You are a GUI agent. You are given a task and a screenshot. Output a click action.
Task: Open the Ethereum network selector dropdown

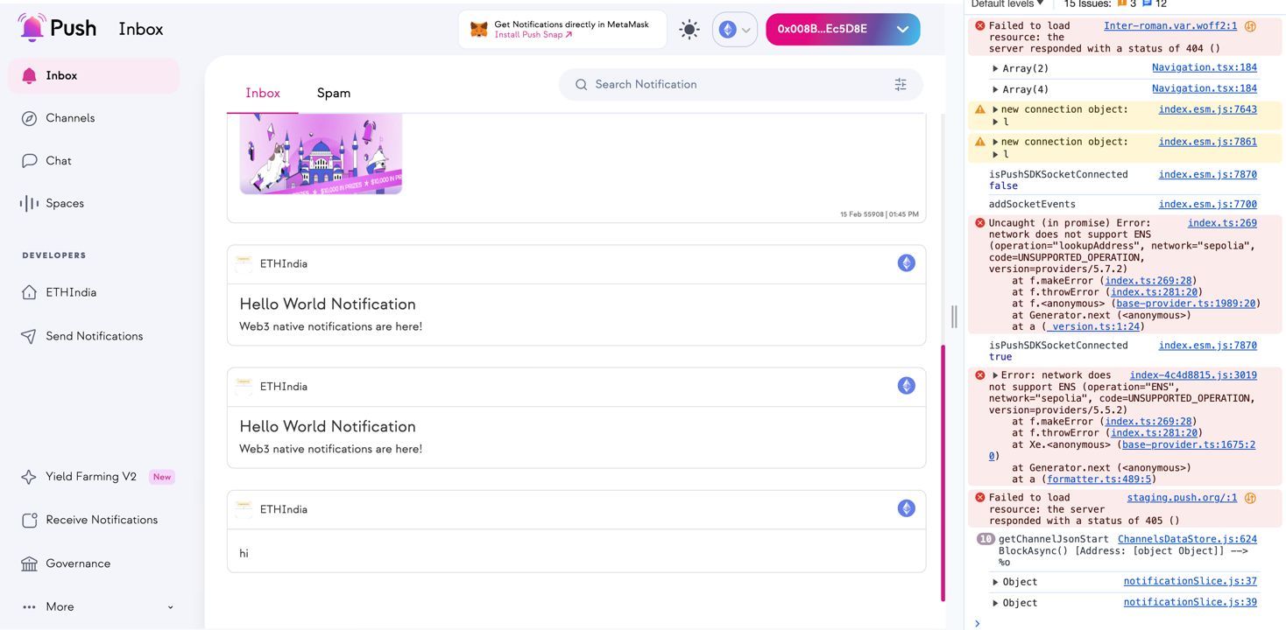[x=735, y=30]
